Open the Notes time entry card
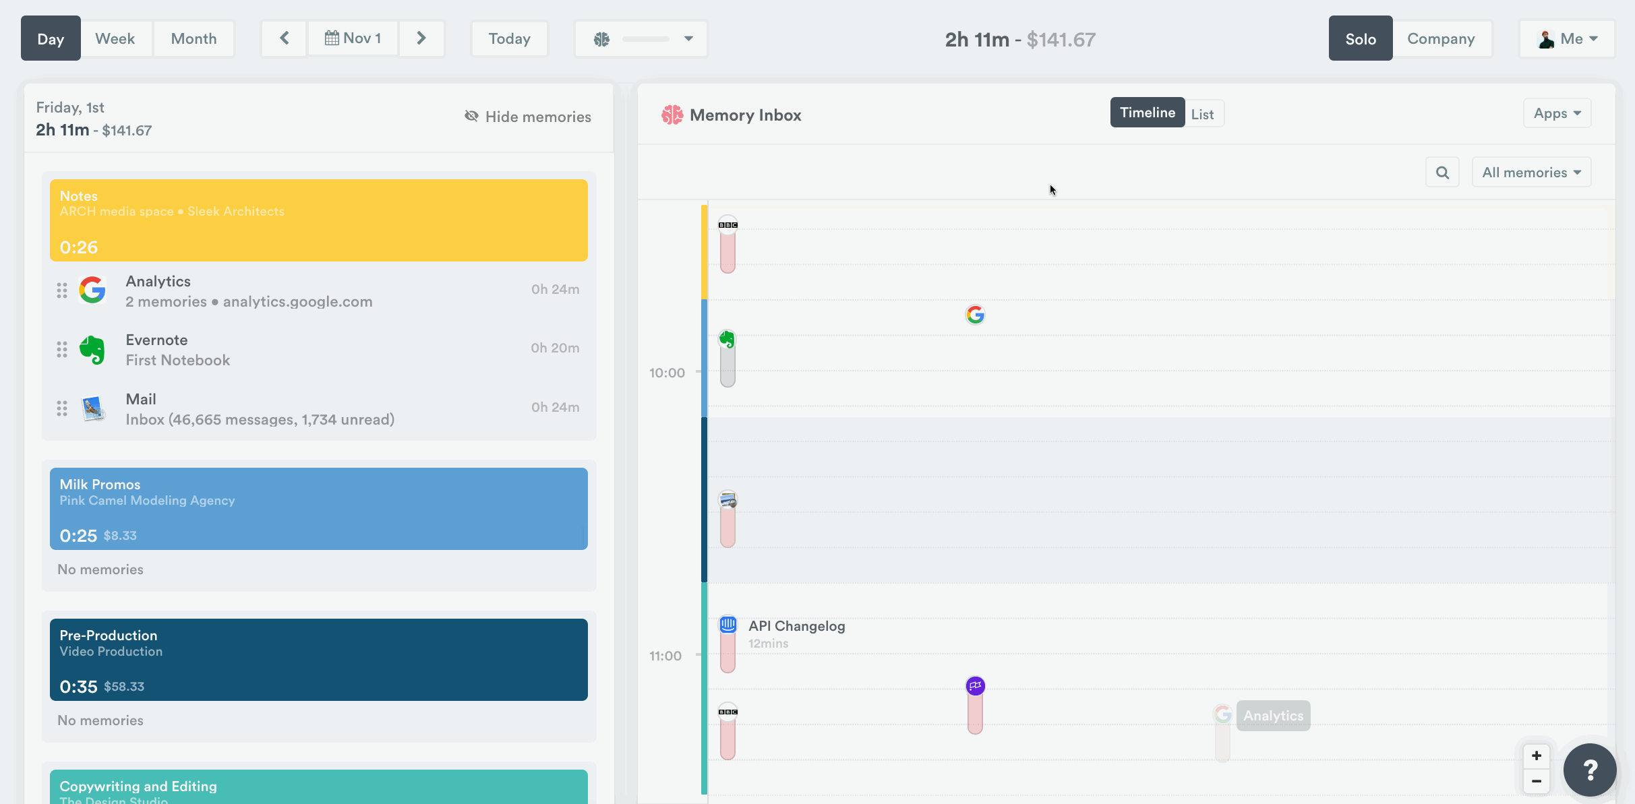The image size is (1635, 804). [319, 220]
